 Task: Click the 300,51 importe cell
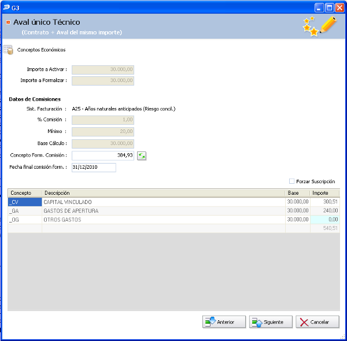tap(325, 202)
